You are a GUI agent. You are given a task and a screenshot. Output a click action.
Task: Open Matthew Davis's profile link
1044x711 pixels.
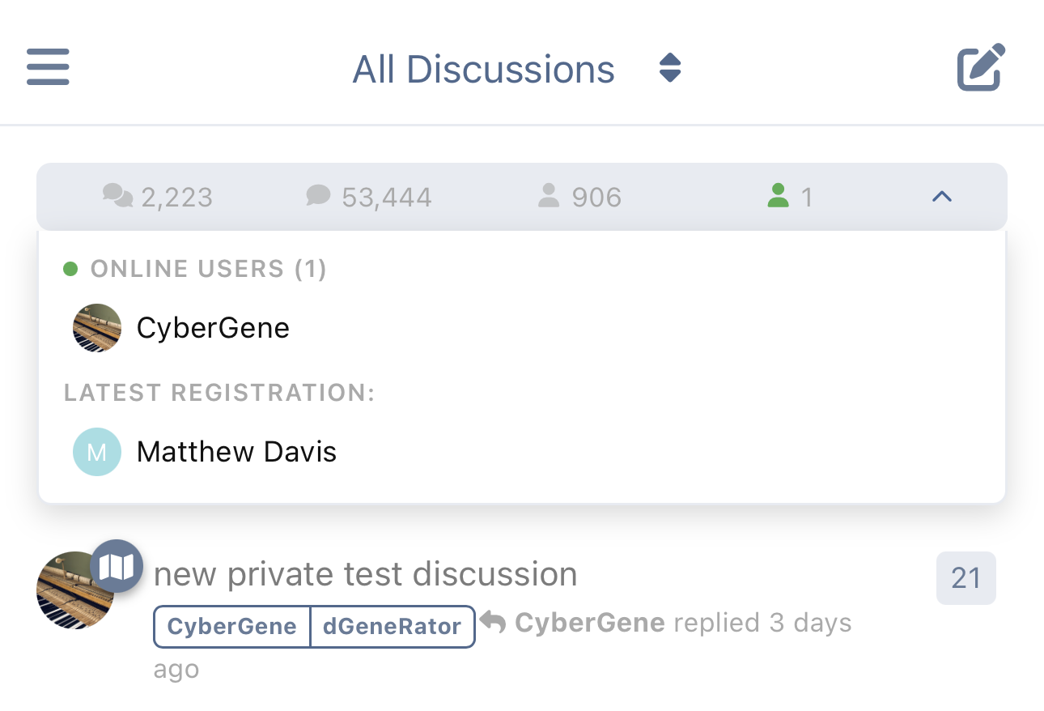point(236,451)
